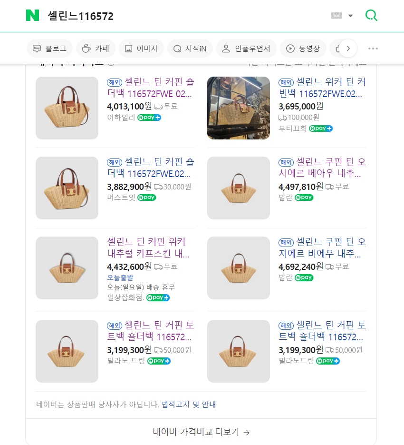This screenshot has width=404, height=445.
Task: Open the three-dot more options menu
Action: tap(373, 49)
